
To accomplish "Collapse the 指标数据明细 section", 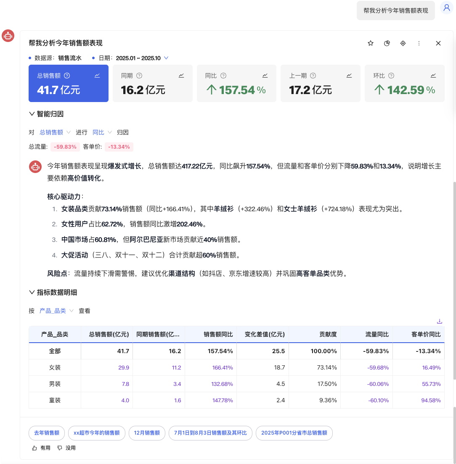I will [x=53, y=292].
